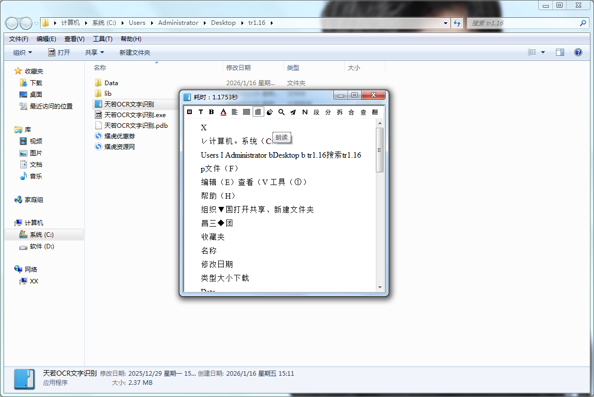Click the 新建文件夹 button
The width and height of the screenshot is (594, 397).
pyautogui.click(x=135, y=52)
